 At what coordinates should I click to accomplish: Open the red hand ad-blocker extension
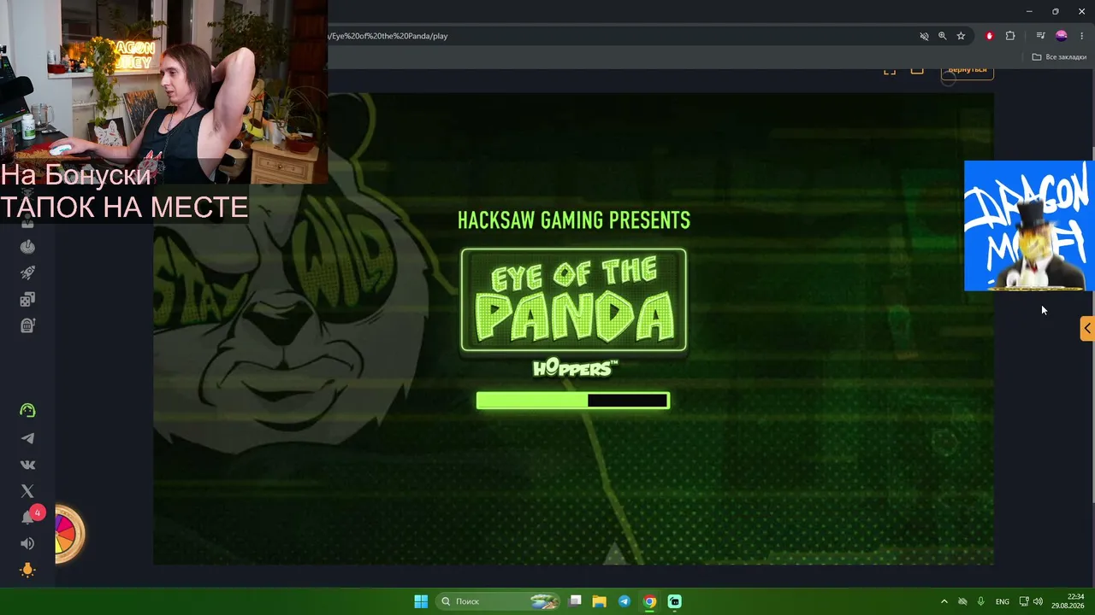click(x=990, y=36)
